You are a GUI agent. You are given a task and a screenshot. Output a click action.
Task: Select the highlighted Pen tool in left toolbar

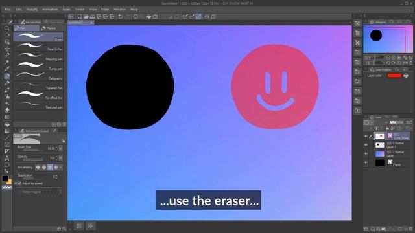tap(7, 76)
